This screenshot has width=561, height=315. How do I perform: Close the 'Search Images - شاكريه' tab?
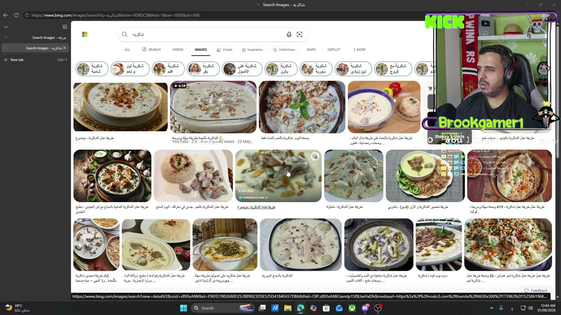click(64, 48)
